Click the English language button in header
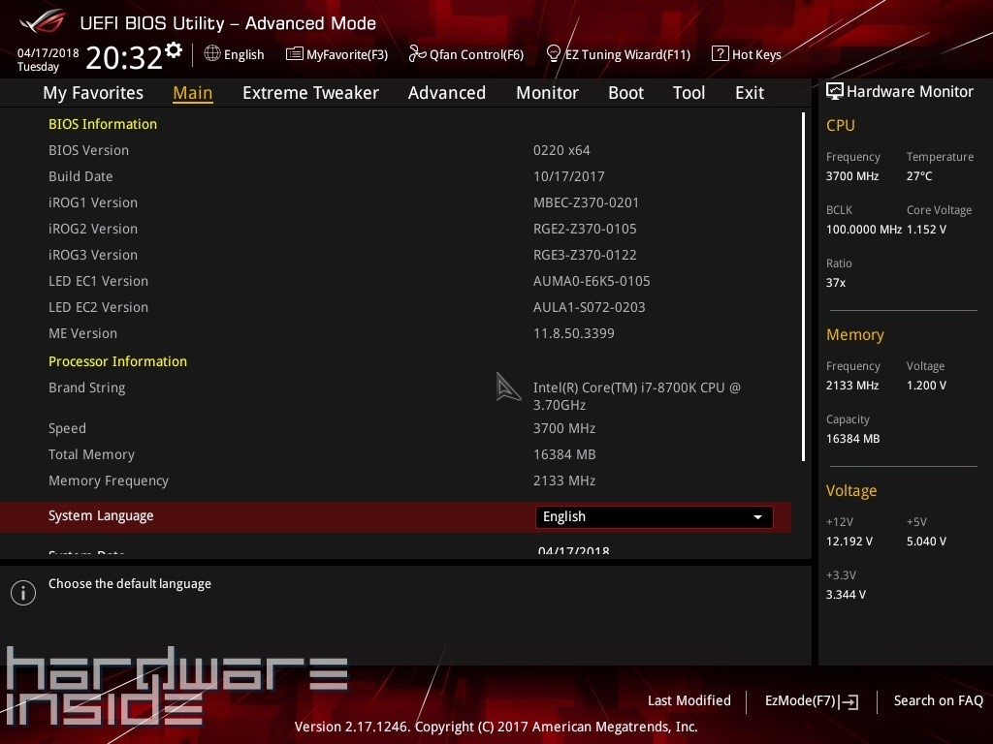The height and width of the screenshot is (744, 993). [x=235, y=54]
